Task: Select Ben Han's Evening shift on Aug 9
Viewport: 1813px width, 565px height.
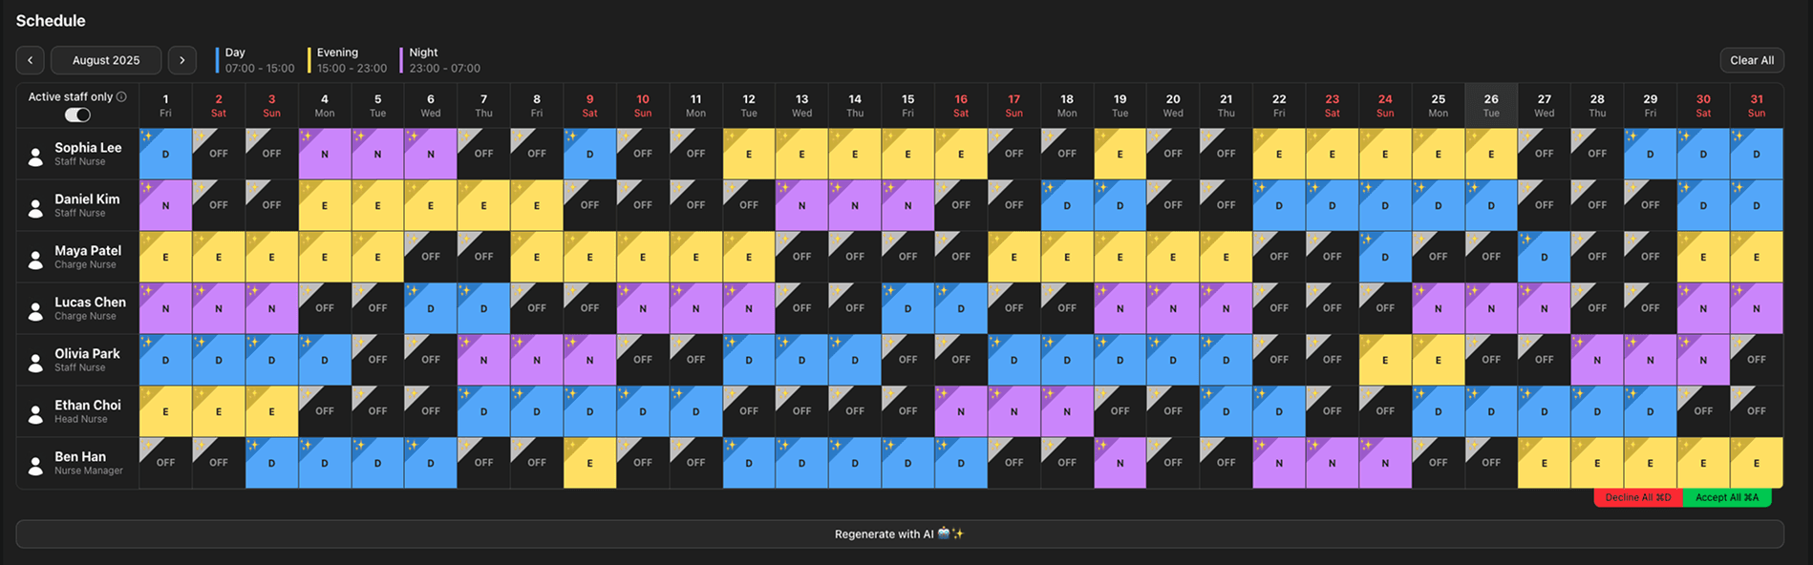Action: click(x=589, y=463)
